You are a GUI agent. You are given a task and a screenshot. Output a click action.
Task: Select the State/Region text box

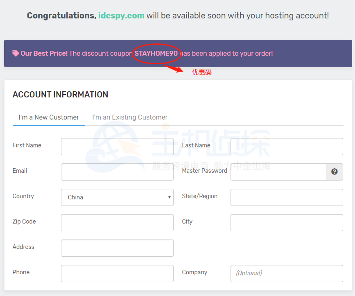click(287, 197)
